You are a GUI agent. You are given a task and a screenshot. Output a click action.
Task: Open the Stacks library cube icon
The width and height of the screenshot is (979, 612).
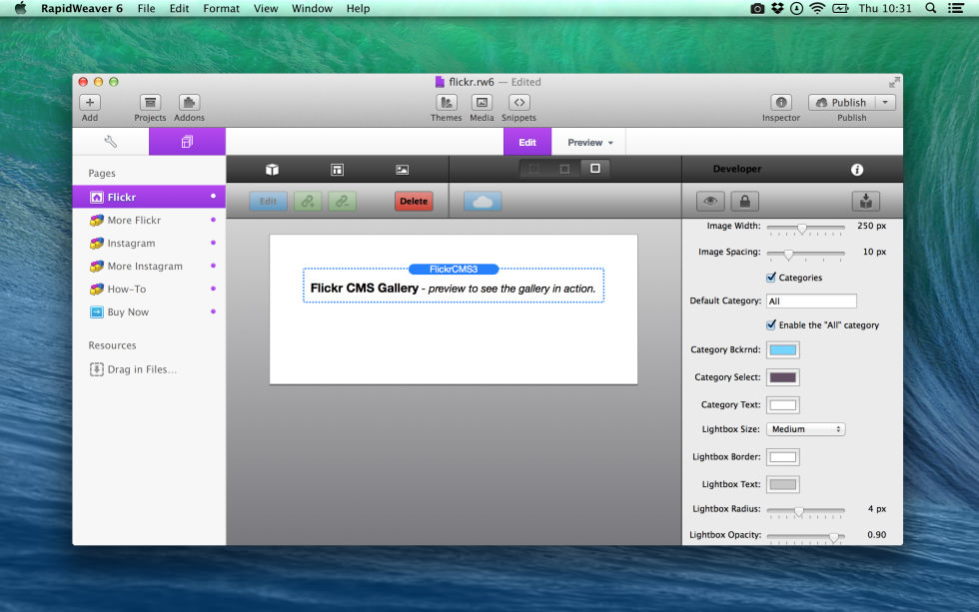[x=272, y=169]
